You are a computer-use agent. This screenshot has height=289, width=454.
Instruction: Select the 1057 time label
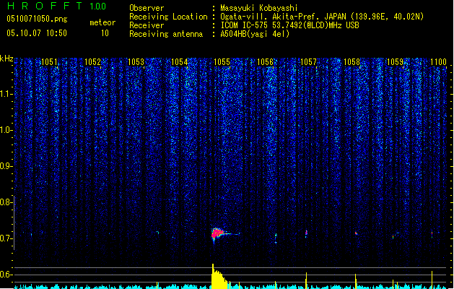[308, 62]
